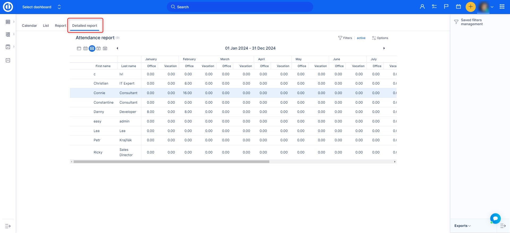Viewport: 510px width, 233px height.
Task: Select the custom period plus calendar icon
Action: point(99,49)
